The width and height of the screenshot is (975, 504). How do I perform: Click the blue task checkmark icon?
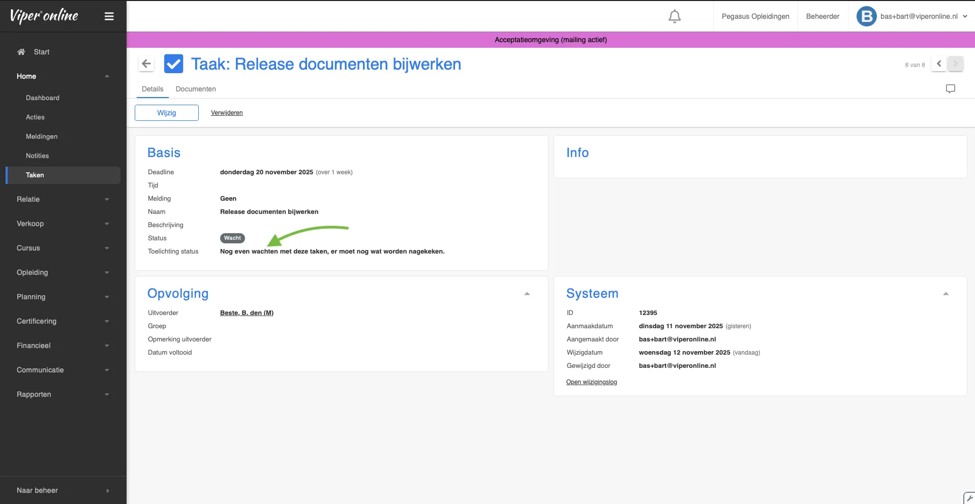coord(173,64)
